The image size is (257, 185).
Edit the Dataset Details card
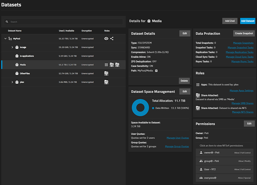pos(185,34)
